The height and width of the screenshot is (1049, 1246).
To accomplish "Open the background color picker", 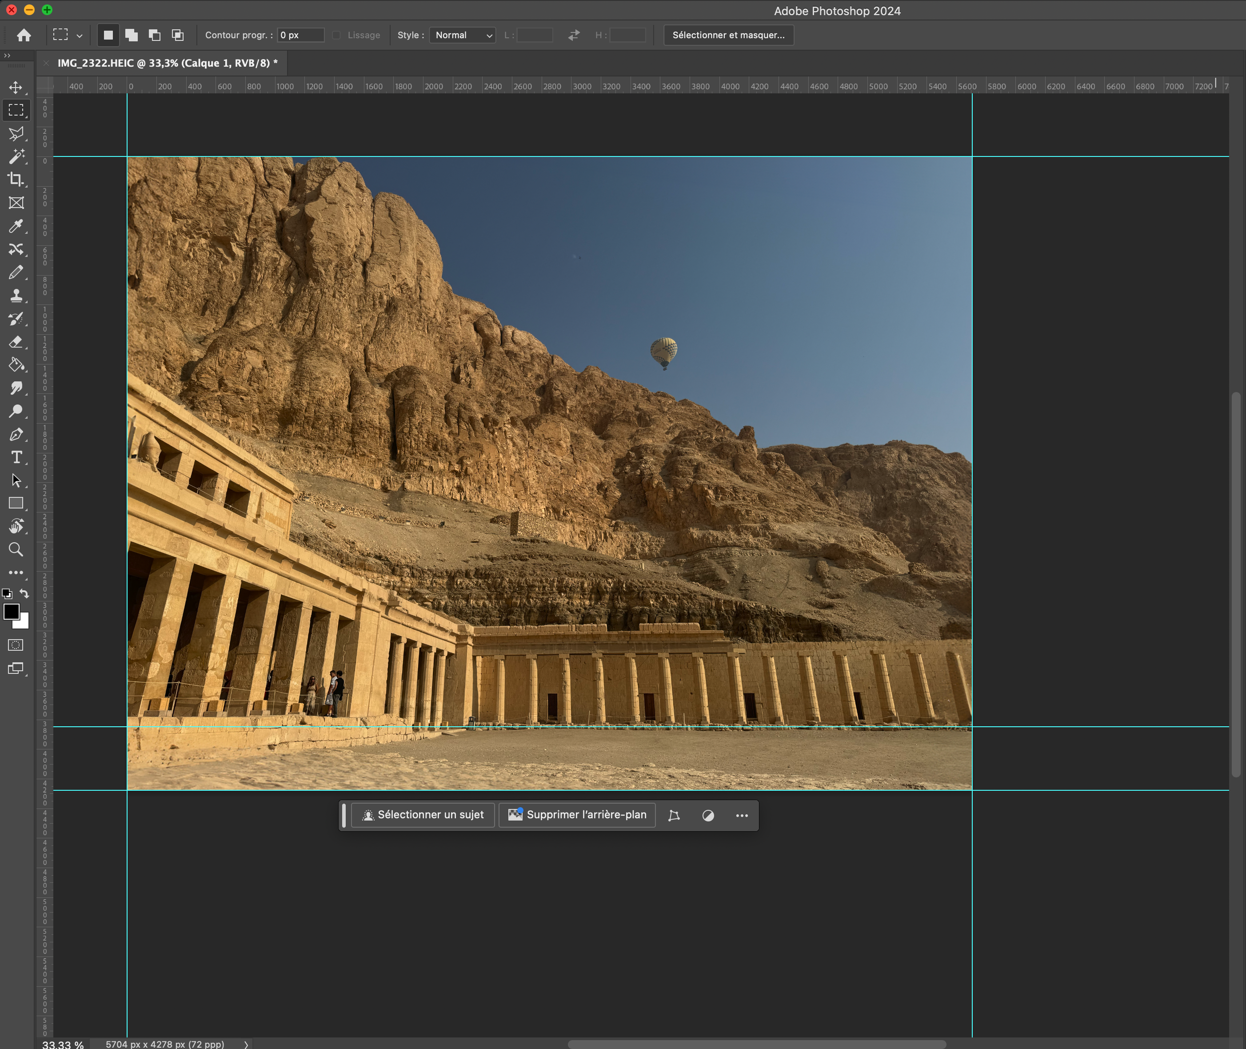I will tap(24, 623).
